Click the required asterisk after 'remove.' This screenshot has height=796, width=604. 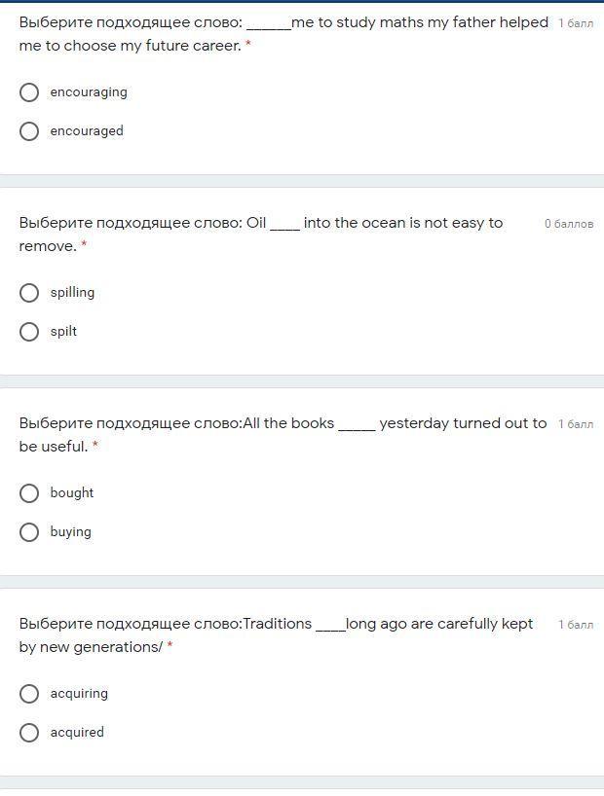point(84,245)
